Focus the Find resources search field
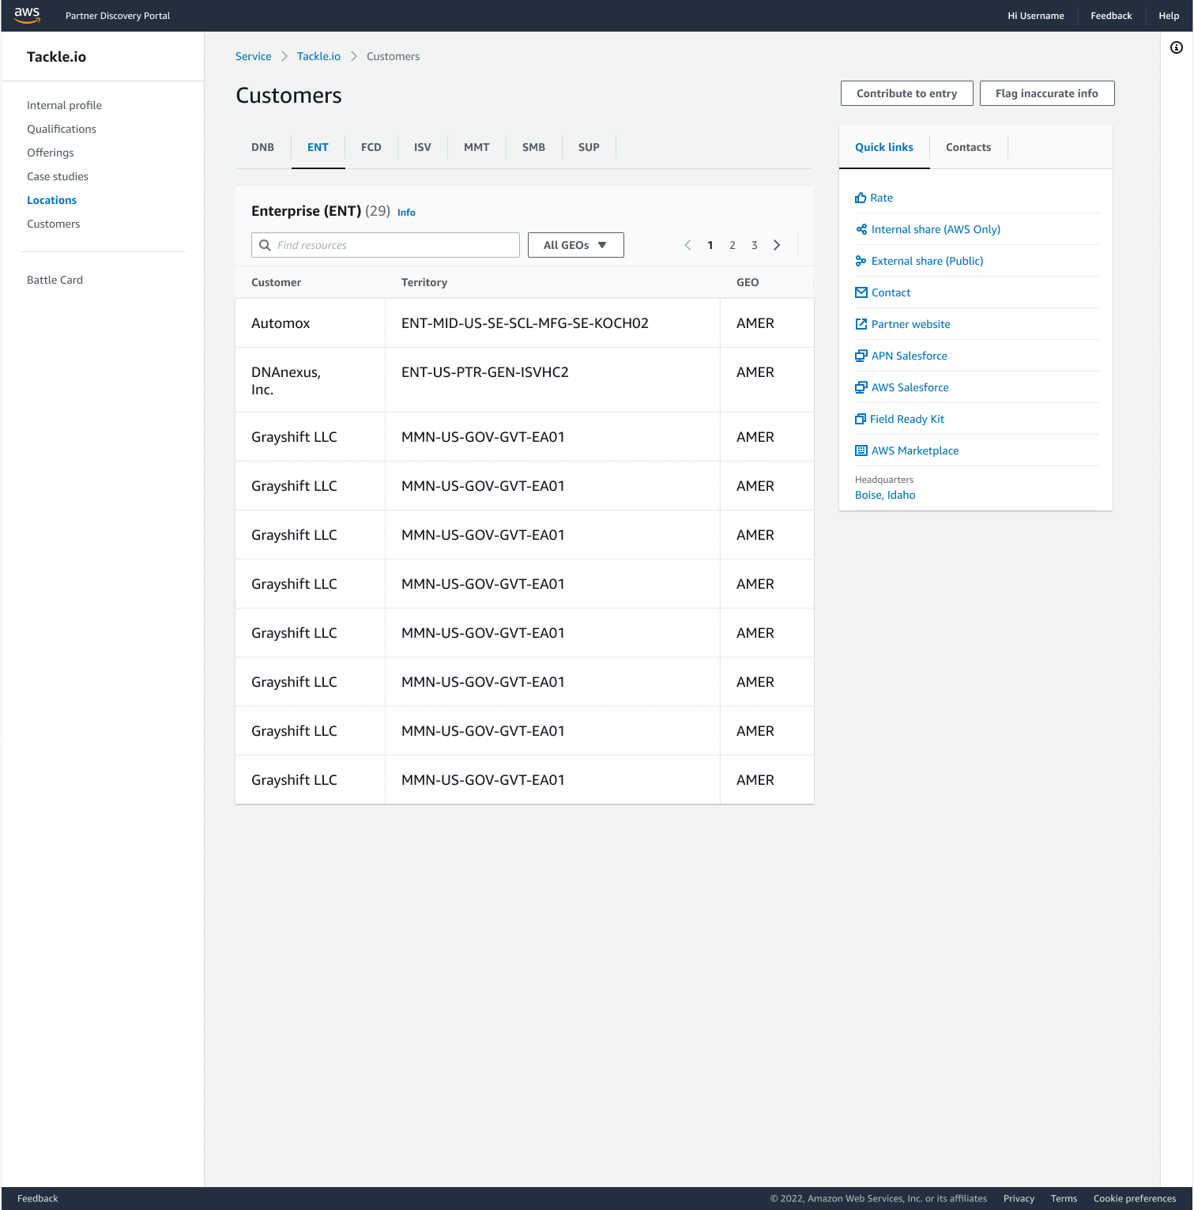1194x1210 pixels. (x=386, y=245)
